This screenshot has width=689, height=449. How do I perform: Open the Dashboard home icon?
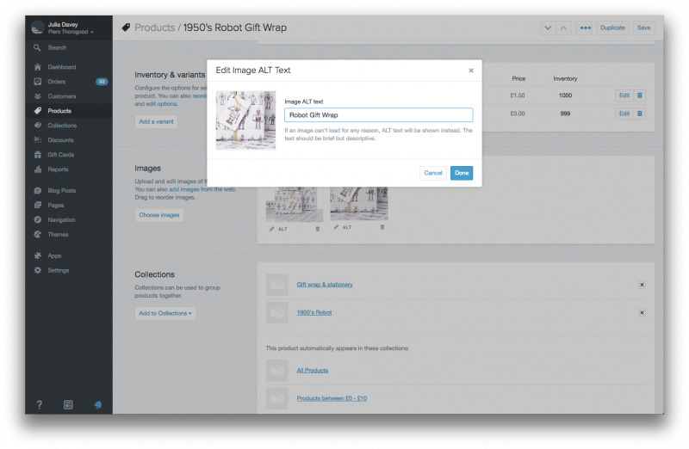coord(38,67)
